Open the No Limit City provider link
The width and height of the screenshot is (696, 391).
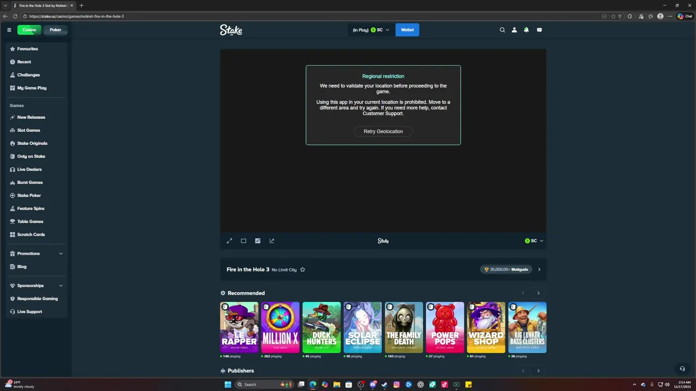pyautogui.click(x=284, y=270)
